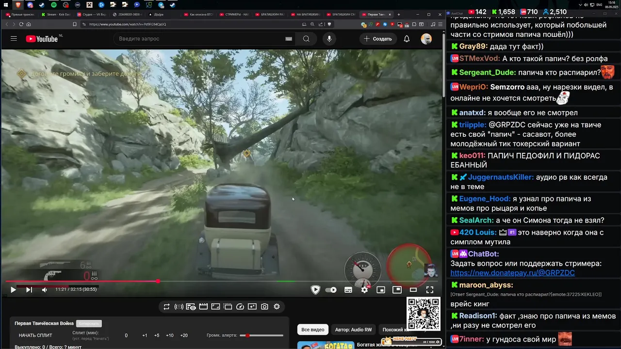The width and height of the screenshot is (621, 349).
Task: Click the fit-to-window icon in the extension toolbar
Action: [215, 307]
